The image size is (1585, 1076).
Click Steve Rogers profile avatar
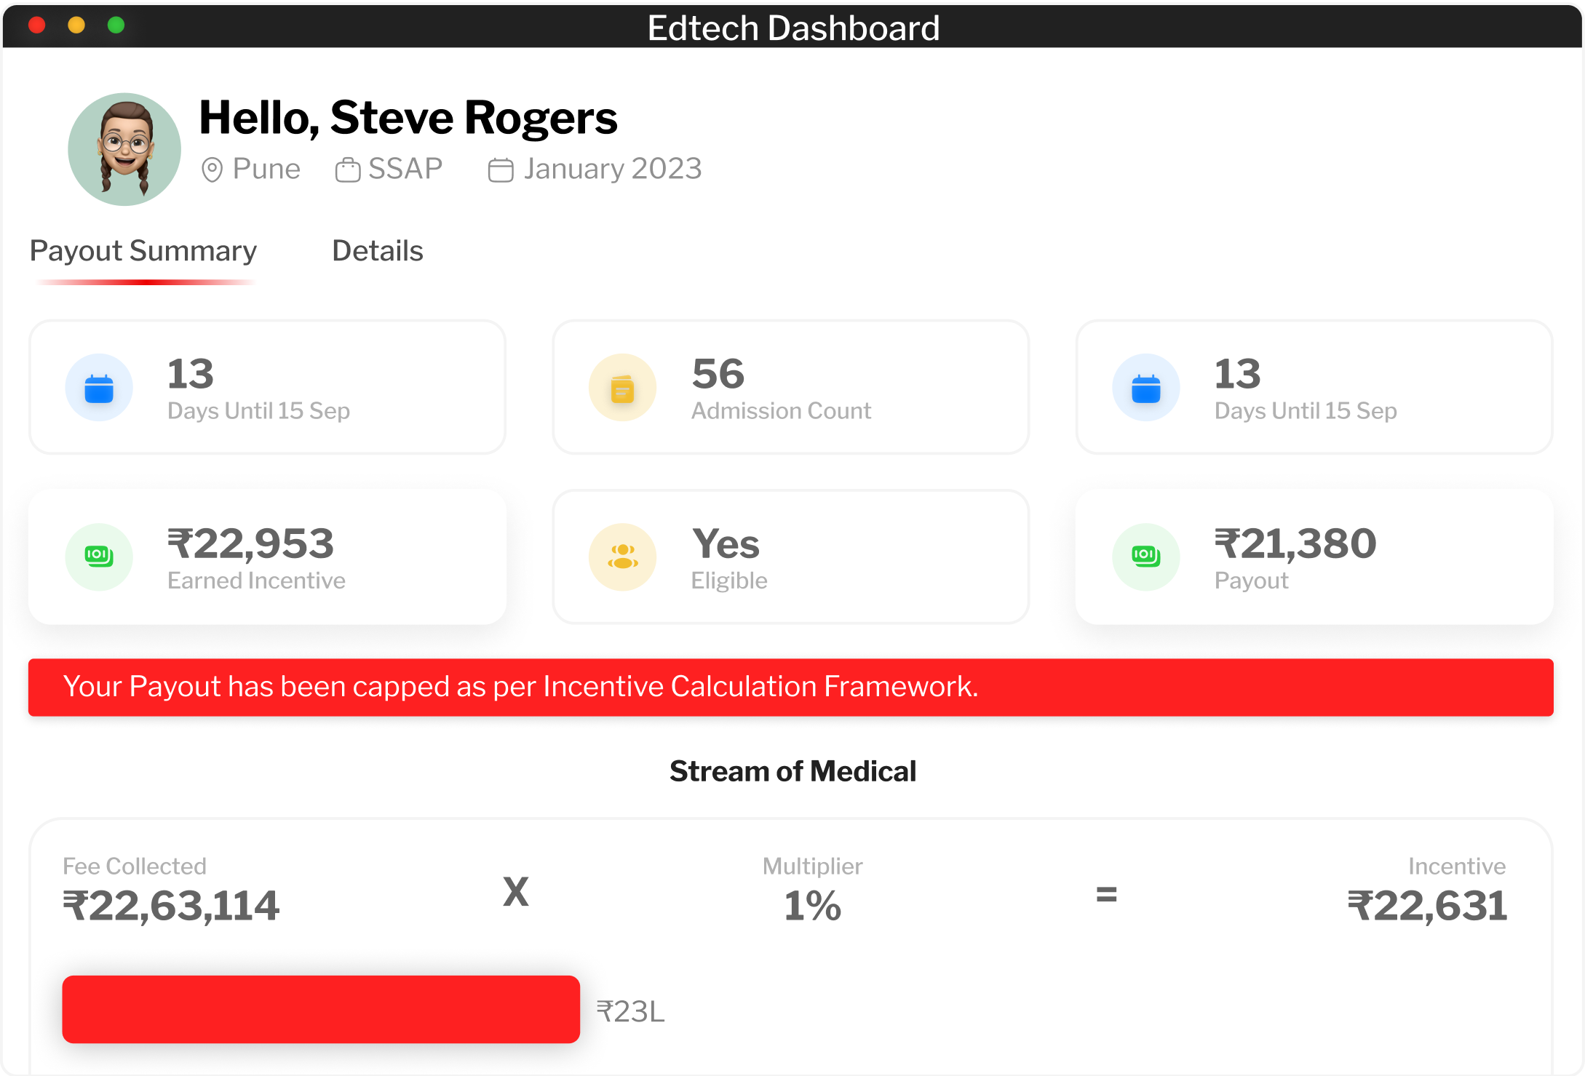tap(124, 149)
